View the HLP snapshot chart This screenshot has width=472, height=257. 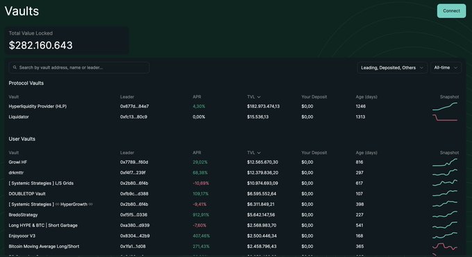[x=445, y=107]
